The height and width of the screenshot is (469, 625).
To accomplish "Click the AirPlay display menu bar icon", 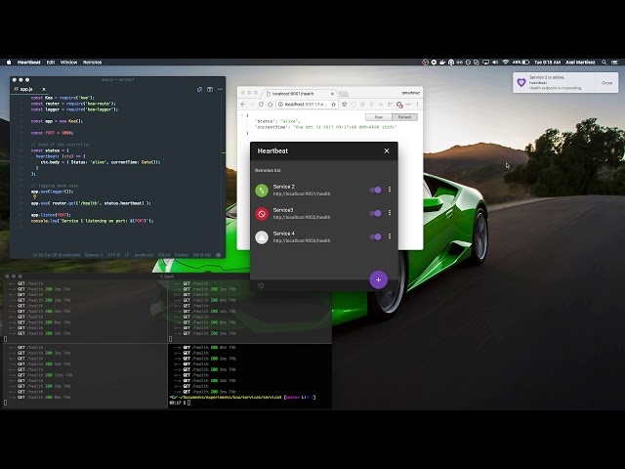I will [x=485, y=63].
